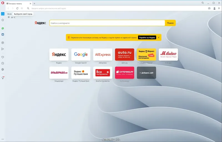
Task: Open the Google Search speed dial tile
Action: point(81,55)
